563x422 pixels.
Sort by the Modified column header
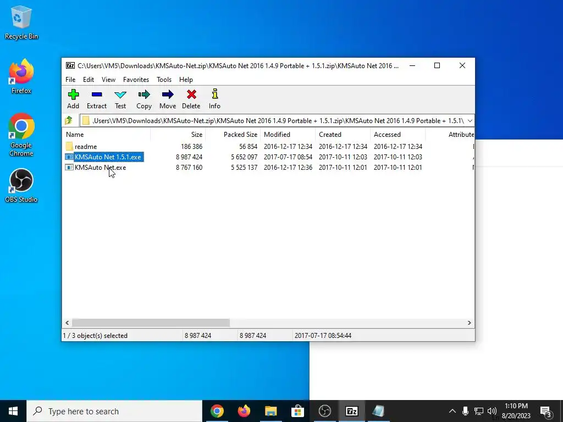click(288, 135)
